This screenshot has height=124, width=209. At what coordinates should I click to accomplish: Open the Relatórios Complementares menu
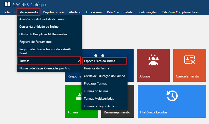point(180,12)
